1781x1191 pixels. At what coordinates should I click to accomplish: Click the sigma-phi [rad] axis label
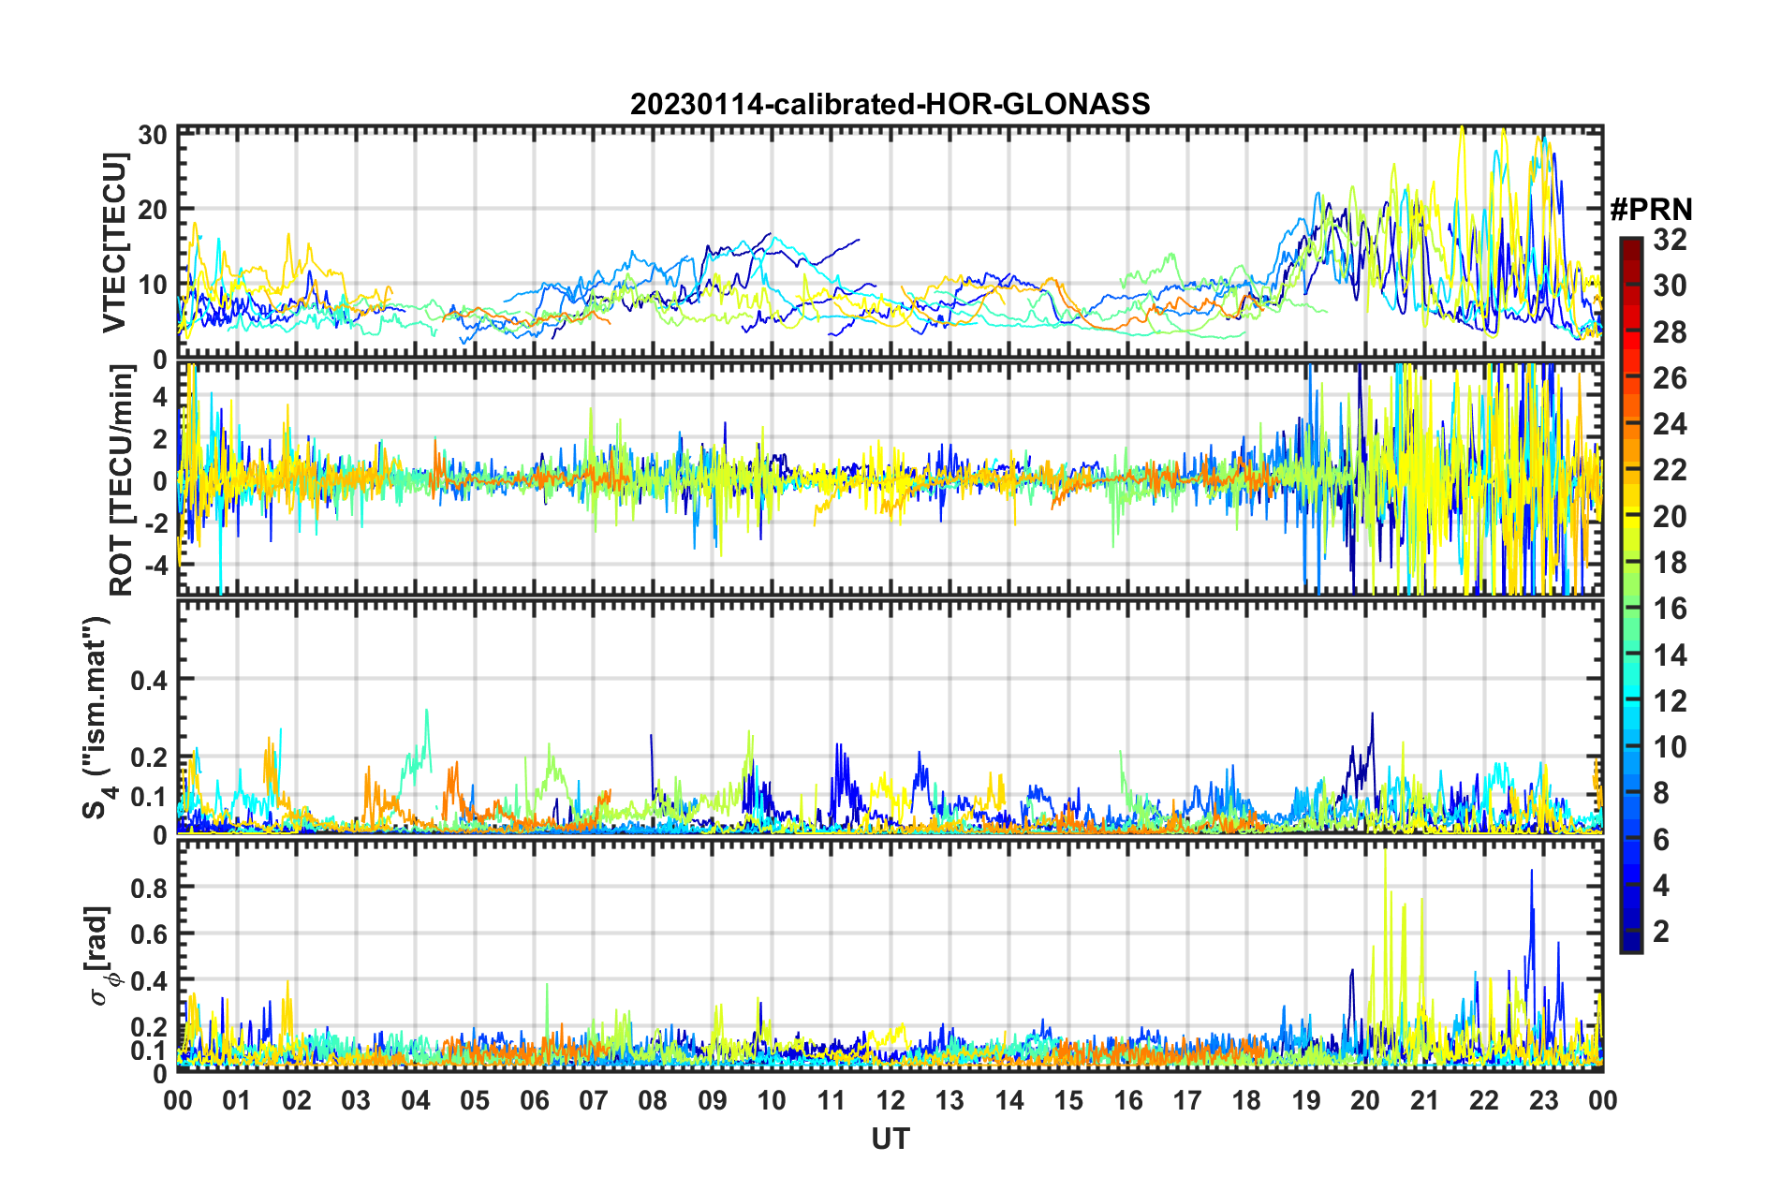coord(101,956)
